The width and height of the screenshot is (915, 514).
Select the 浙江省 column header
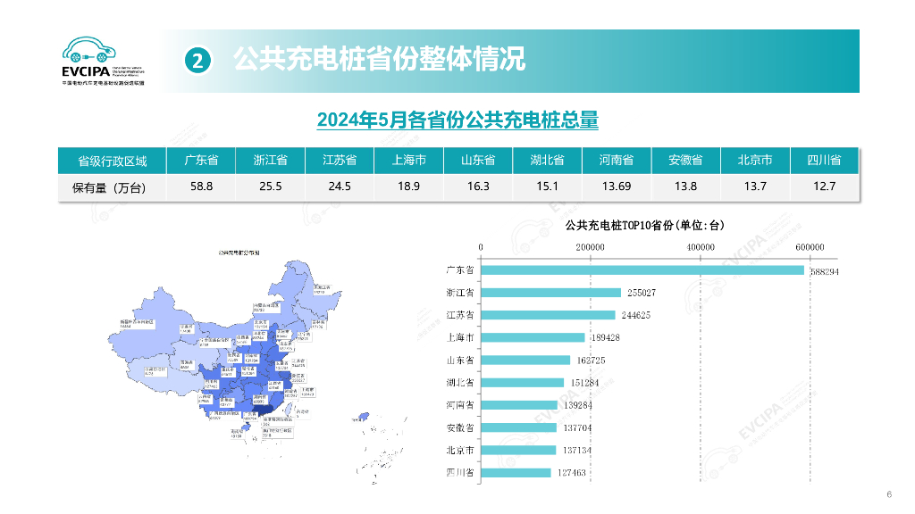(x=269, y=161)
